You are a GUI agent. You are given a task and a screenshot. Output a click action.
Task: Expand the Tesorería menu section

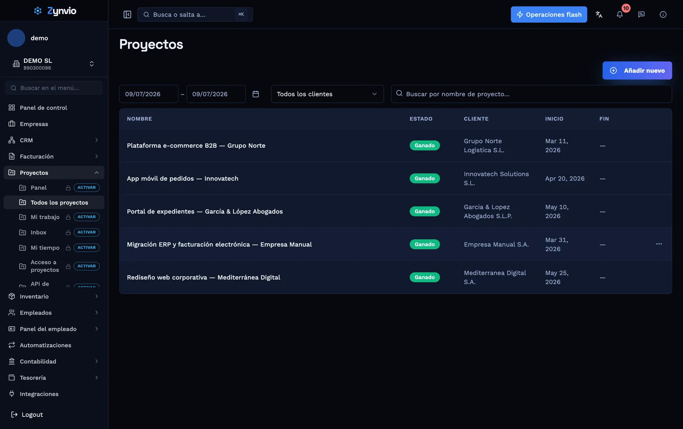click(x=54, y=377)
